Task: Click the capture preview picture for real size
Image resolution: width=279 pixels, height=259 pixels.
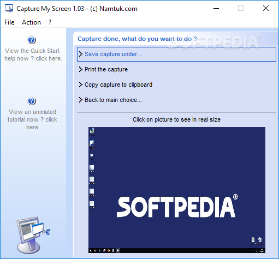Action: [x=177, y=190]
